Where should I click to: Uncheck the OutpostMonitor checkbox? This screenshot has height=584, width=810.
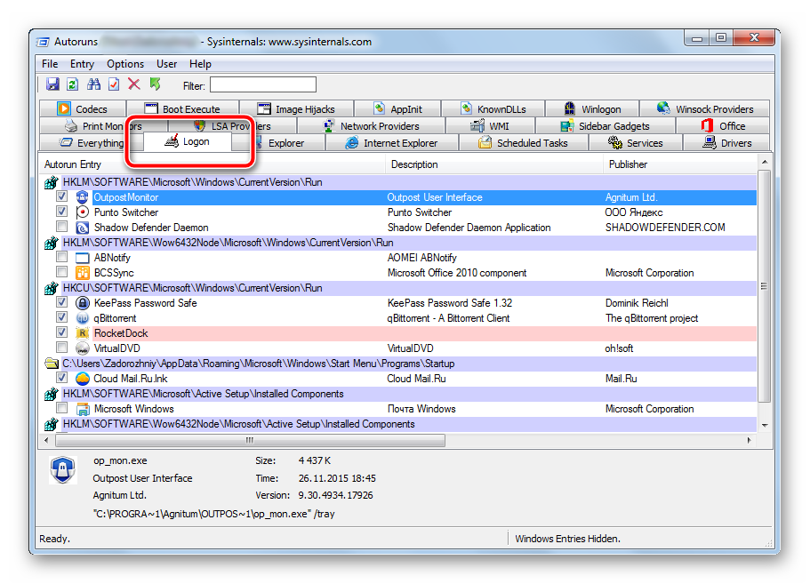pyautogui.click(x=61, y=197)
